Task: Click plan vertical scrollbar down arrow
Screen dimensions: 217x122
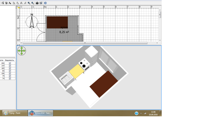Action: click(160, 40)
